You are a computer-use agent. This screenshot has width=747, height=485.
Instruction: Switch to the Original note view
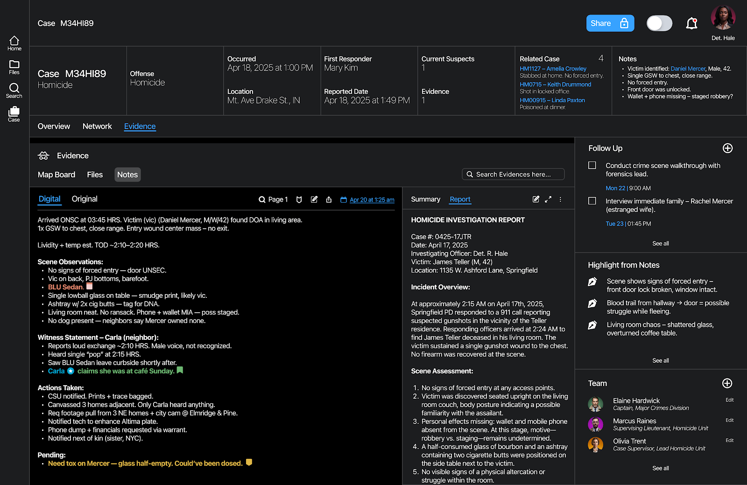pos(85,199)
